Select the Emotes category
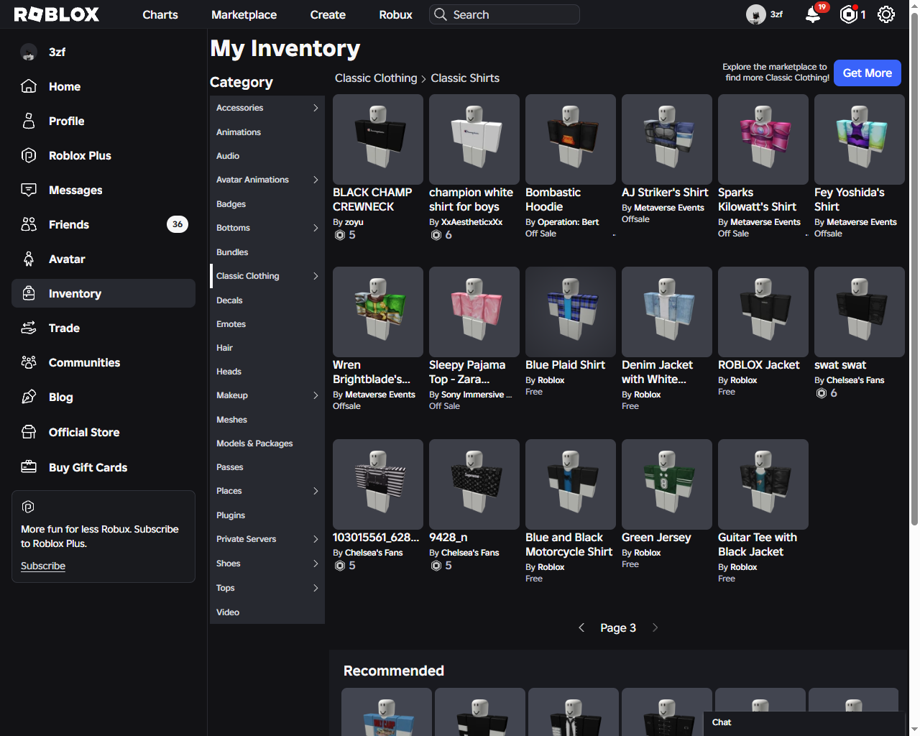This screenshot has width=920, height=736. [267, 324]
